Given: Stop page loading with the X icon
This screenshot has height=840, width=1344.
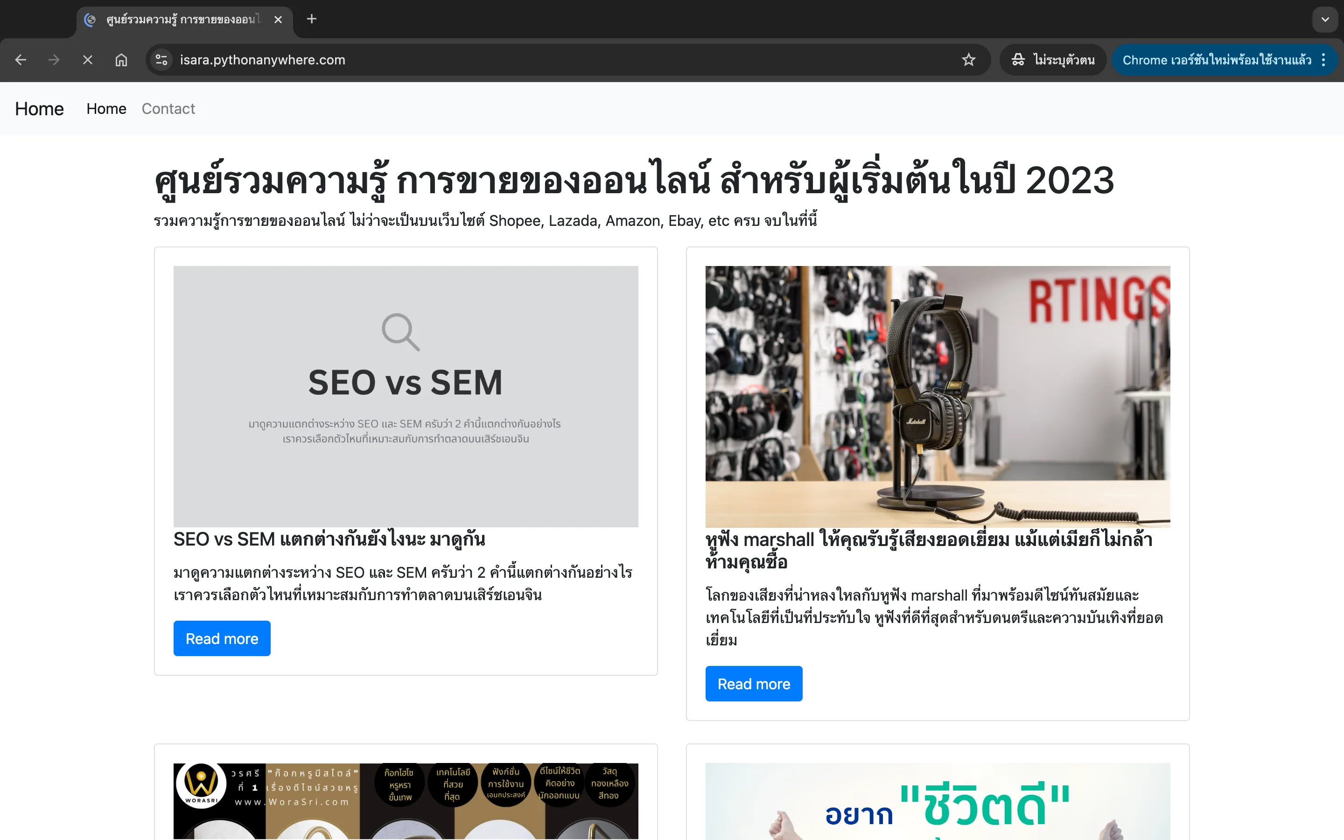Looking at the screenshot, I should pos(88,60).
